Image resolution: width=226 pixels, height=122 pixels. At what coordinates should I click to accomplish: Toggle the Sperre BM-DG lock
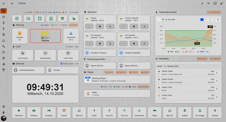(134, 66)
